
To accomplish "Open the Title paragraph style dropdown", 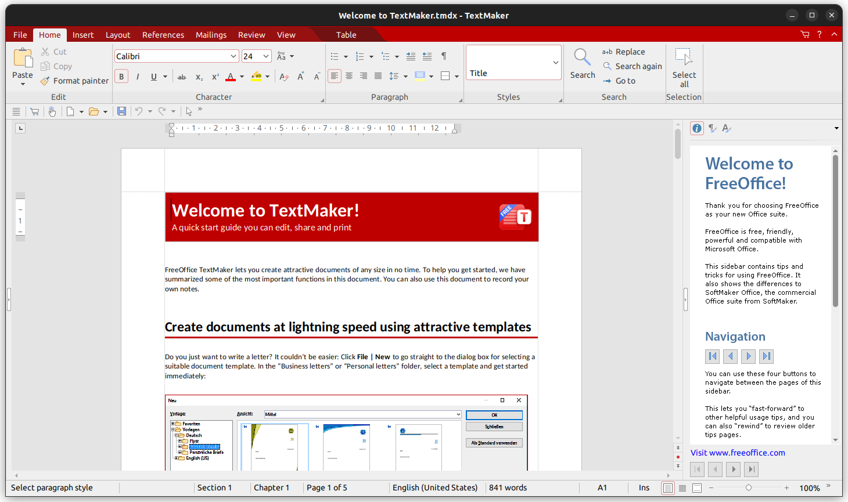I will 556,62.
